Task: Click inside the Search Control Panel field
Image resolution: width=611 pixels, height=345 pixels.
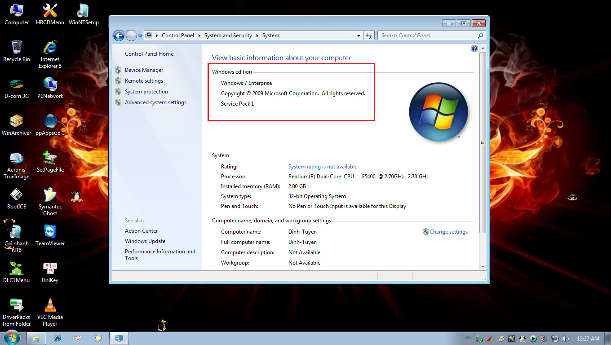Action: click(x=427, y=35)
